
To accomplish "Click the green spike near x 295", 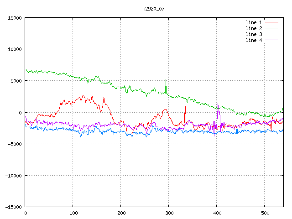I will 166,86.
